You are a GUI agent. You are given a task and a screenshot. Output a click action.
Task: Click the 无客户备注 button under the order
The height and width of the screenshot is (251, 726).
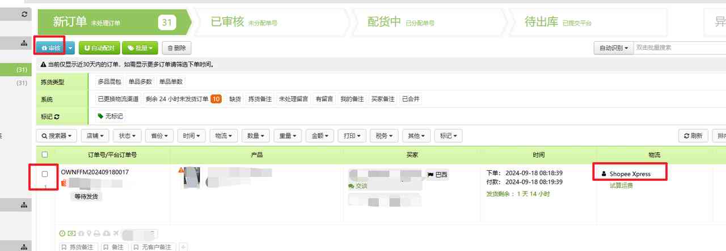pyautogui.click(x=154, y=247)
